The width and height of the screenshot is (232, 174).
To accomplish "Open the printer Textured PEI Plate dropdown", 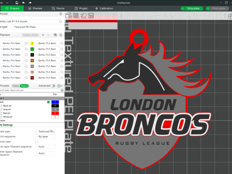I will pos(37,27).
